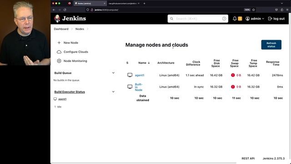Click the 133% zoom level indicator
The height and width of the screenshot is (164, 291).
coord(247,10)
